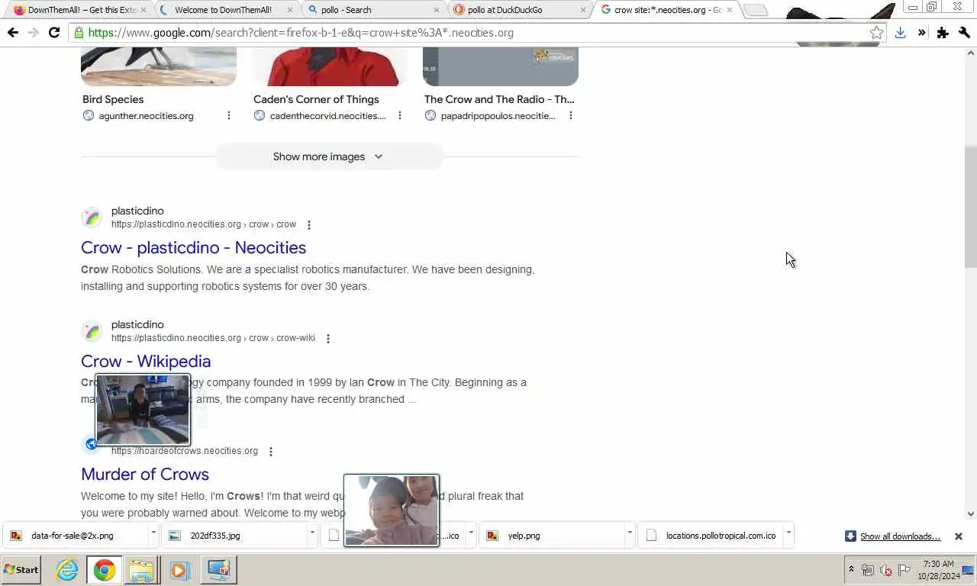Show hidden toolbar items via double chevron
The width and height of the screenshot is (977, 586).
(x=921, y=33)
